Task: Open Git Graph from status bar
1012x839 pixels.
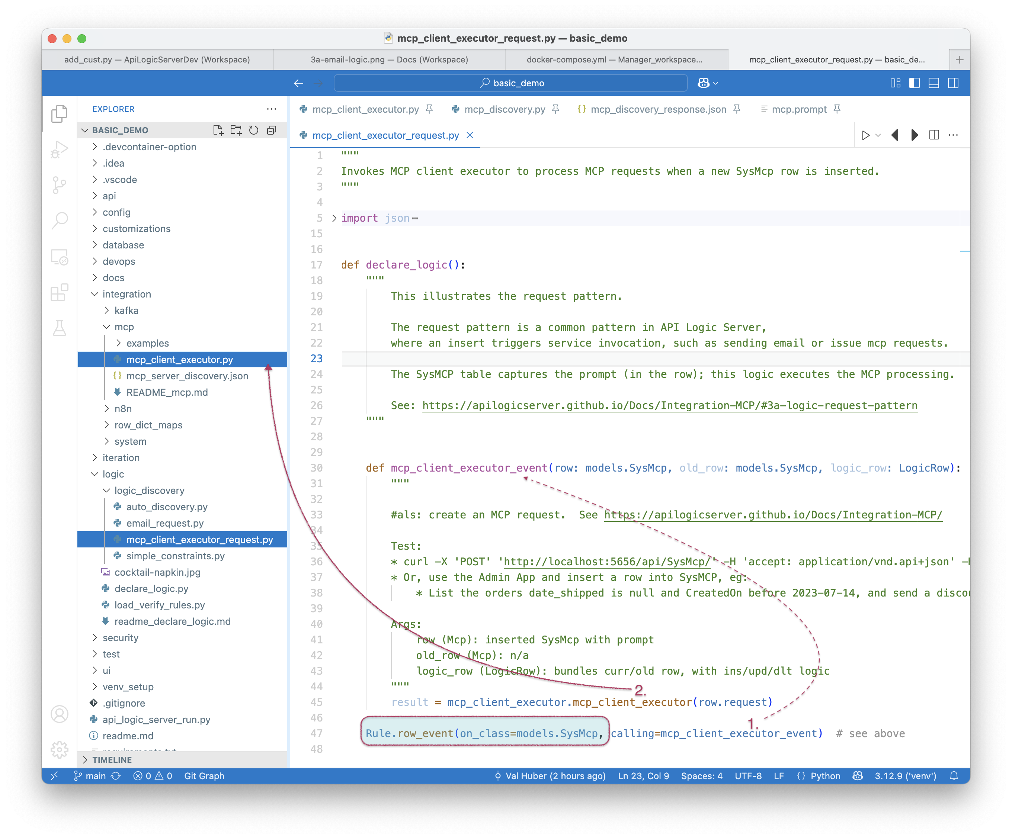Action: pos(204,776)
